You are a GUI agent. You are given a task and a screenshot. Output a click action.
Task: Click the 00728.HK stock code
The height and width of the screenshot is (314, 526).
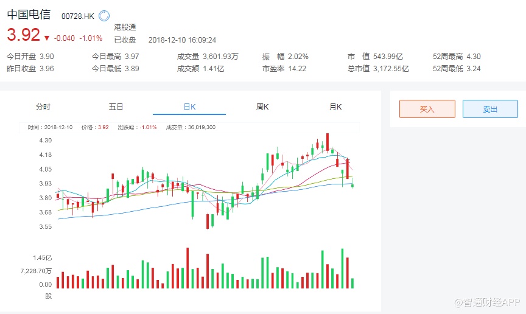78,15
